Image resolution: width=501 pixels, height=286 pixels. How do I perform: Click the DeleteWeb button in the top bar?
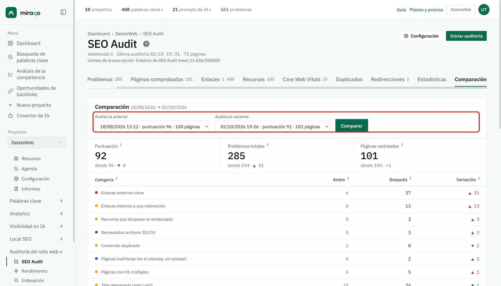pyautogui.click(x=461, y=10)
